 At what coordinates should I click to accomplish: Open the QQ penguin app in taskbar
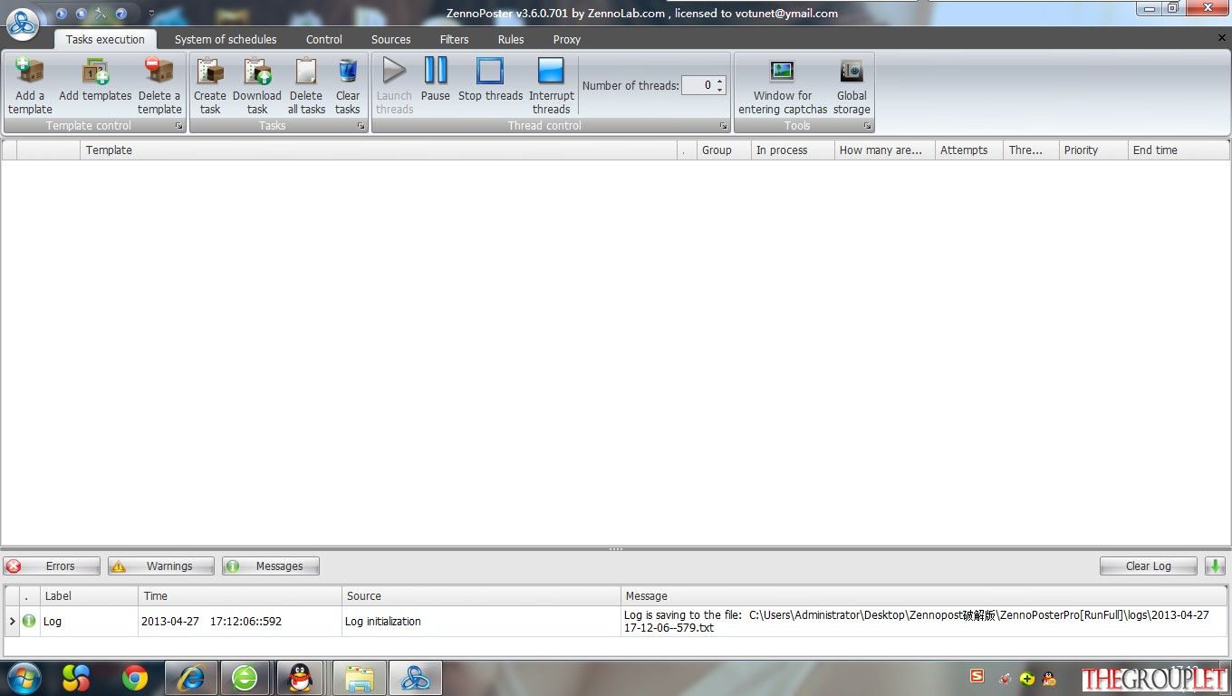(x=300, y=678)
